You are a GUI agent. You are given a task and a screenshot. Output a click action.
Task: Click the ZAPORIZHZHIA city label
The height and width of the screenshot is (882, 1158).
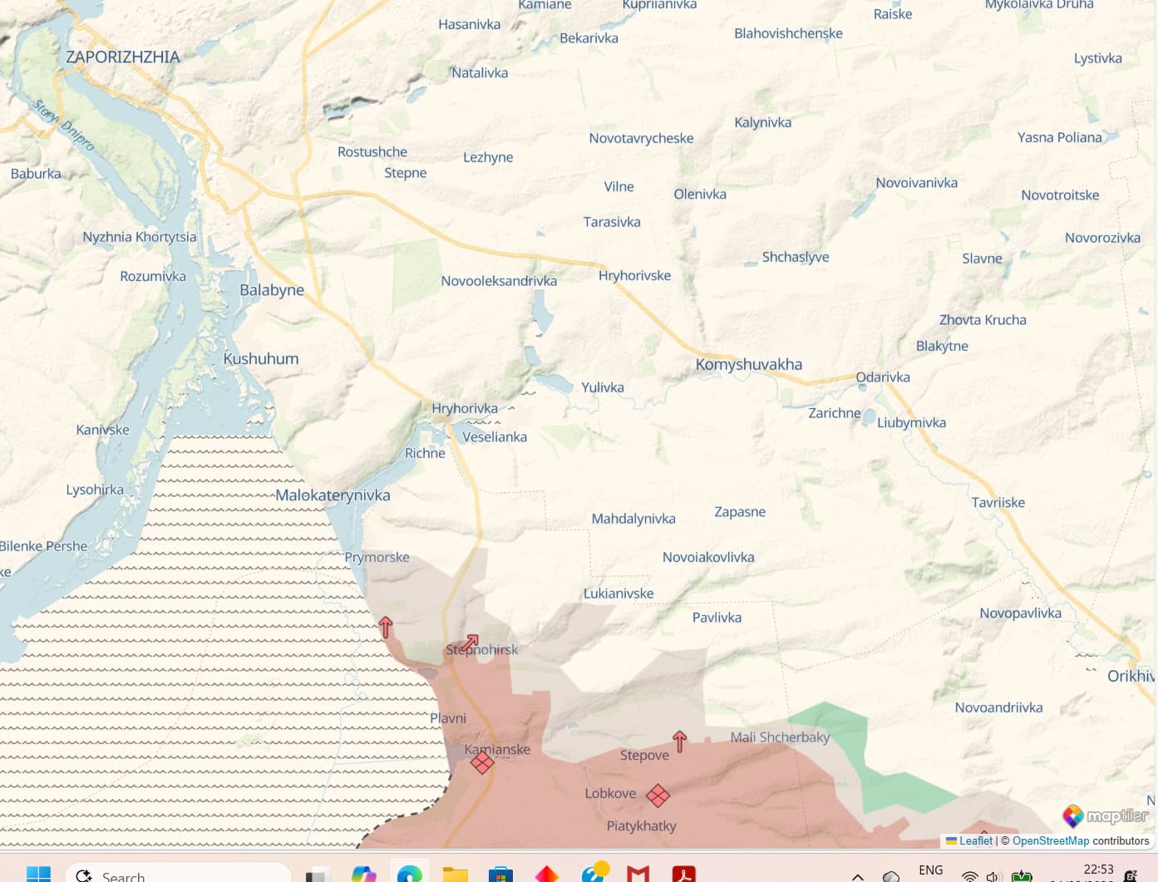pos(123,57)
